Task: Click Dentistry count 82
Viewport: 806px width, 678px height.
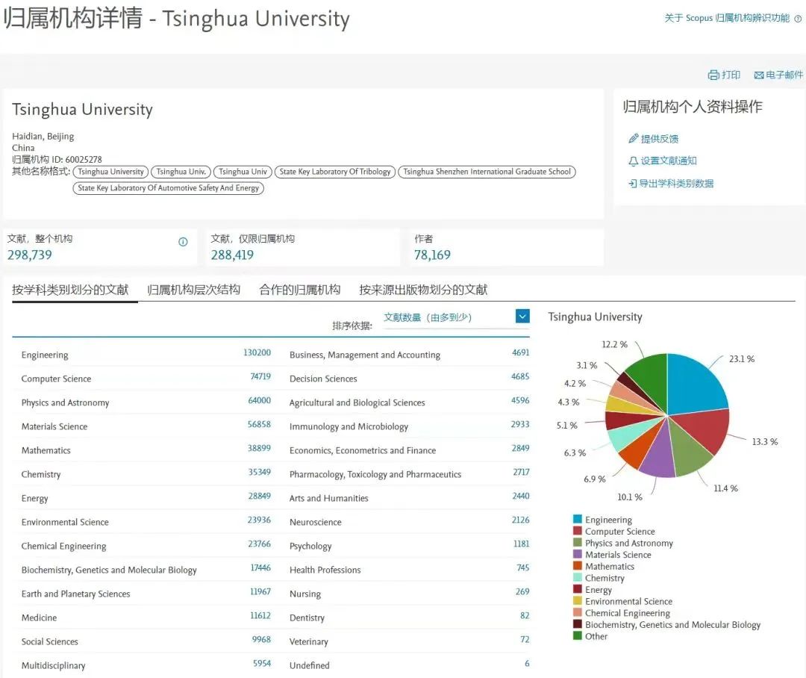Action: tap(525, 616)
